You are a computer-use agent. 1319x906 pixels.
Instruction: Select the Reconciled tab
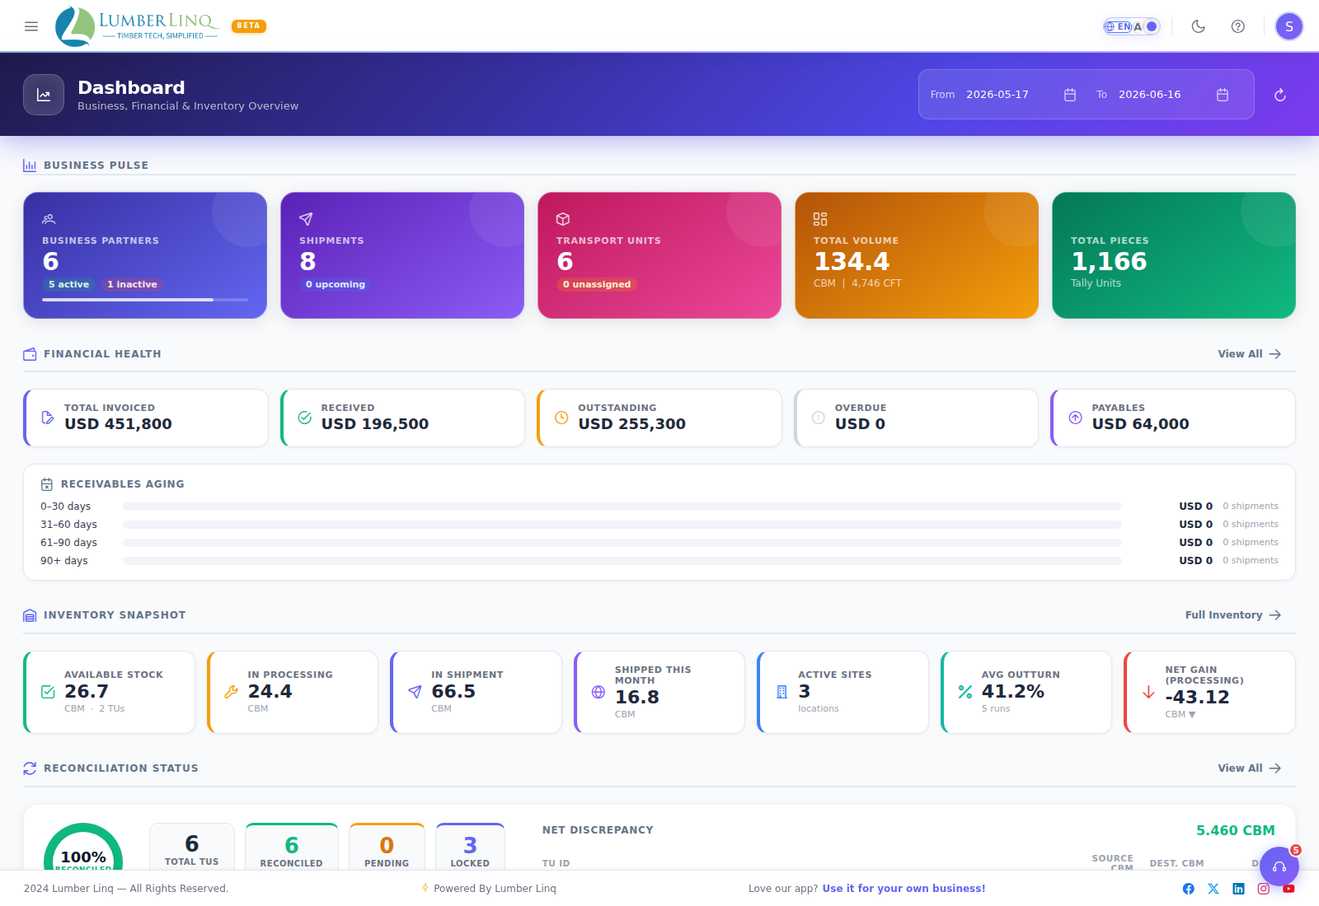292,848
